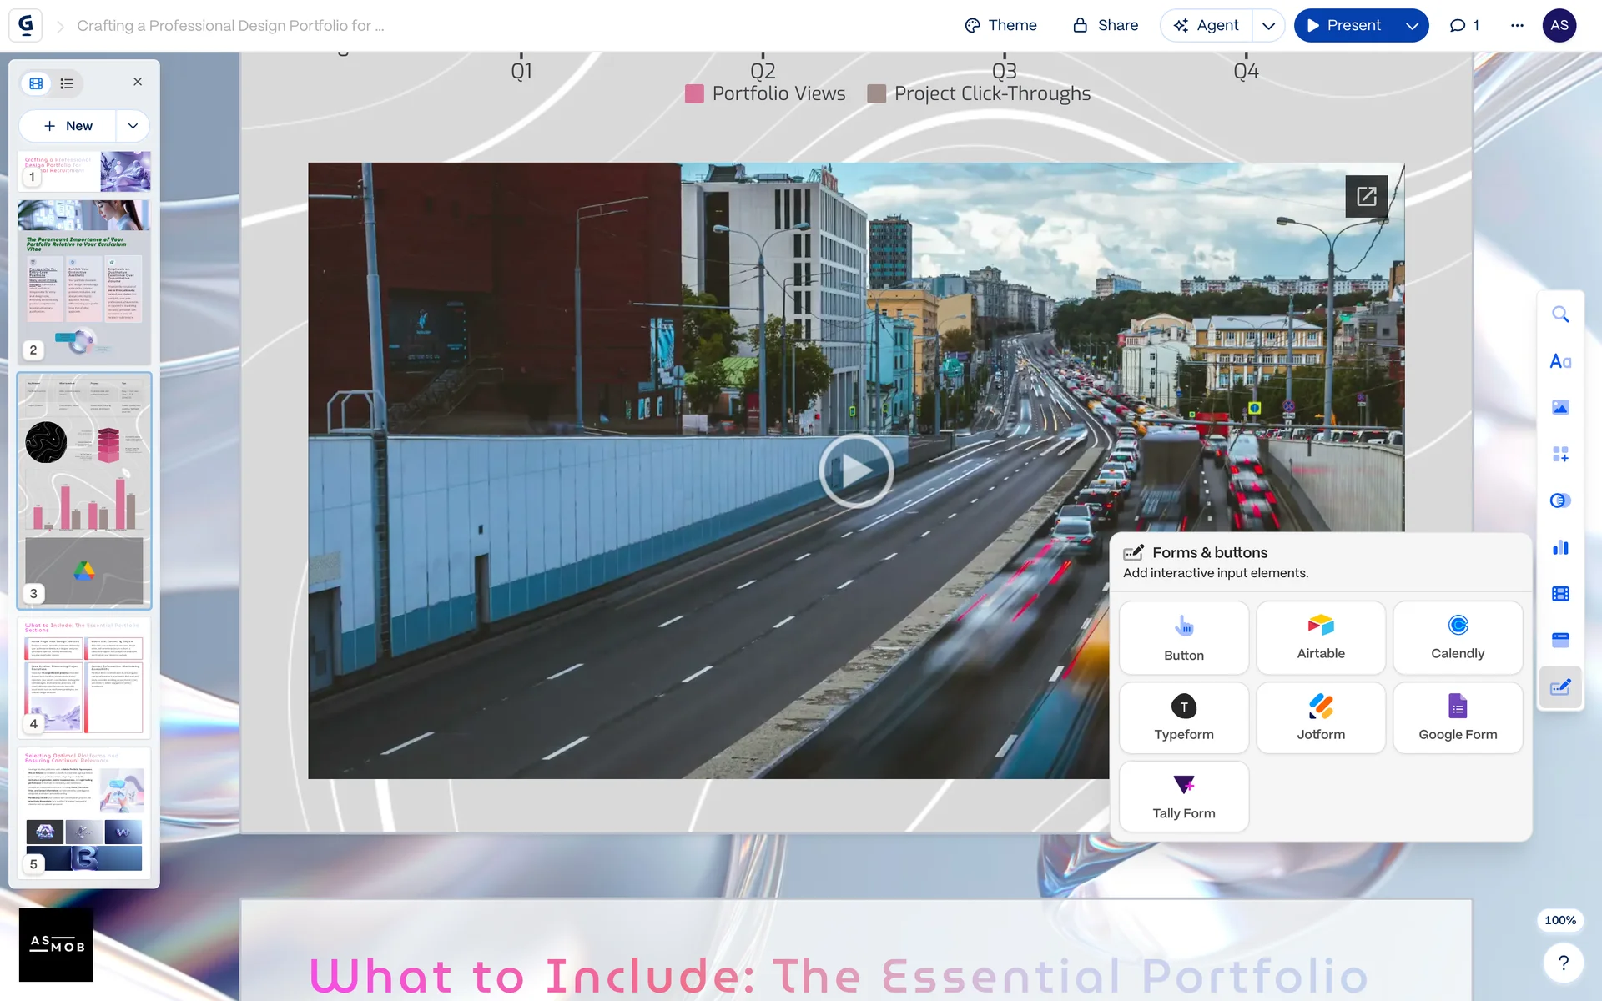The height and width of the screenshot is (1001, 1602).
Task: Expand the New card dropdown arrow
Action: click(x=133, y=126)
